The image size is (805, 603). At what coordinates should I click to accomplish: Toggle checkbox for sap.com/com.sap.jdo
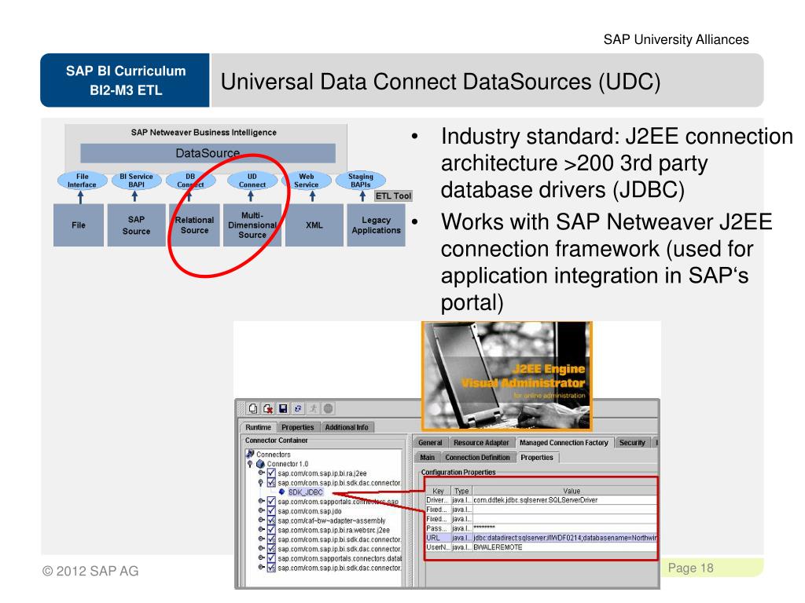[271, 510]
